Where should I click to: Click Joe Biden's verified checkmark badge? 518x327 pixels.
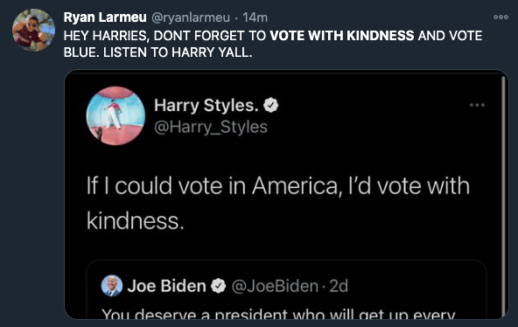tap(219, 286)
